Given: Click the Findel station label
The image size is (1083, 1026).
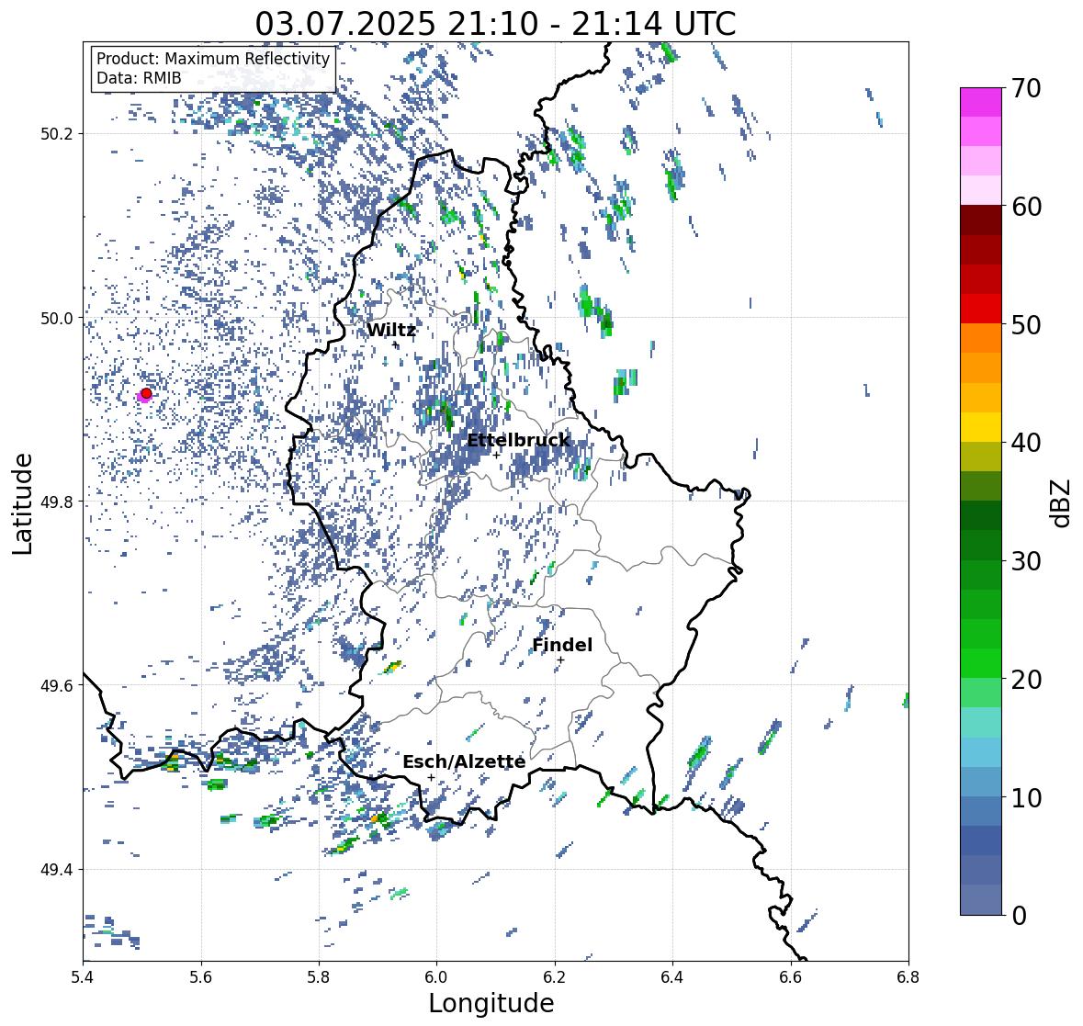Looking at the screenshot, I should [562, 645].
